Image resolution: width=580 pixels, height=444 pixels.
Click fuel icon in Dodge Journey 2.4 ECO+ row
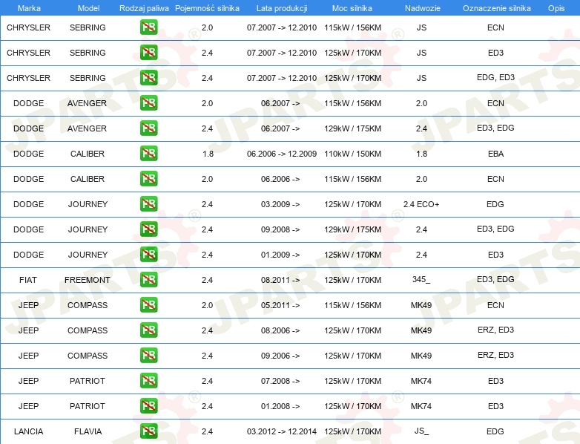(x=148, y=204)
